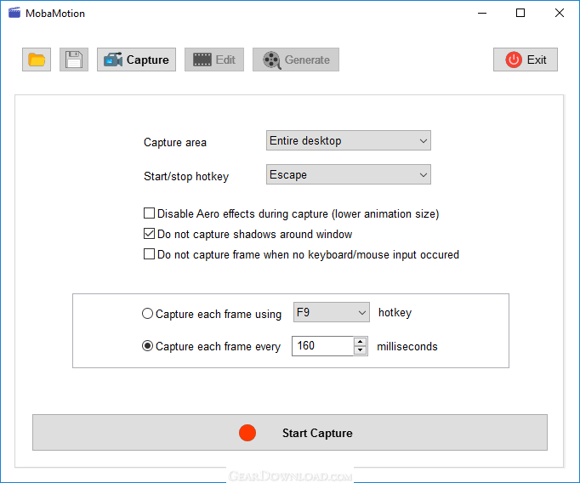Image resolution: width=580 pixels, height=483 pixels.
Task: Minimize the MobaMotion window
Action: (x=482, y=13)
